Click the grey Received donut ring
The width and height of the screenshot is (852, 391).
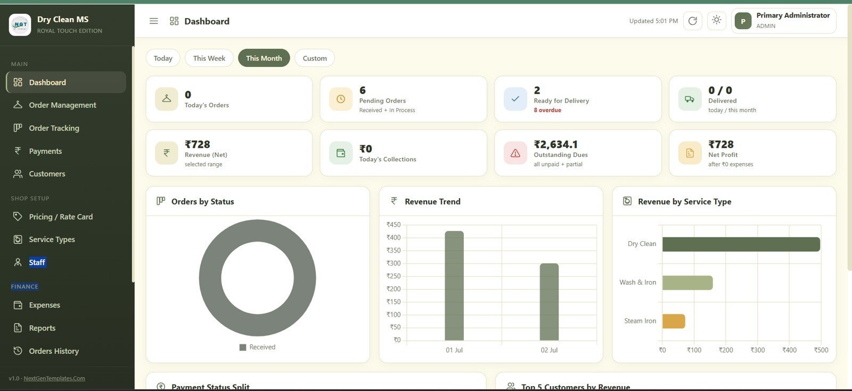tap(210, 278)
